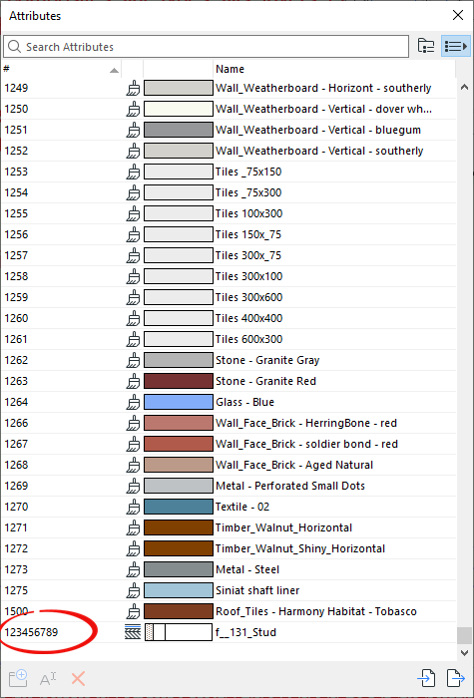Click the Timber_Walnut_Shiny_Horizontal brown swatch
The image size is (474, 698).
179,548
